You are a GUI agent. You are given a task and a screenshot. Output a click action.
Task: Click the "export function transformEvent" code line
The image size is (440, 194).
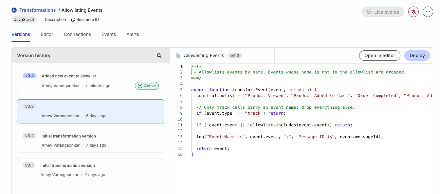(254, 90)
